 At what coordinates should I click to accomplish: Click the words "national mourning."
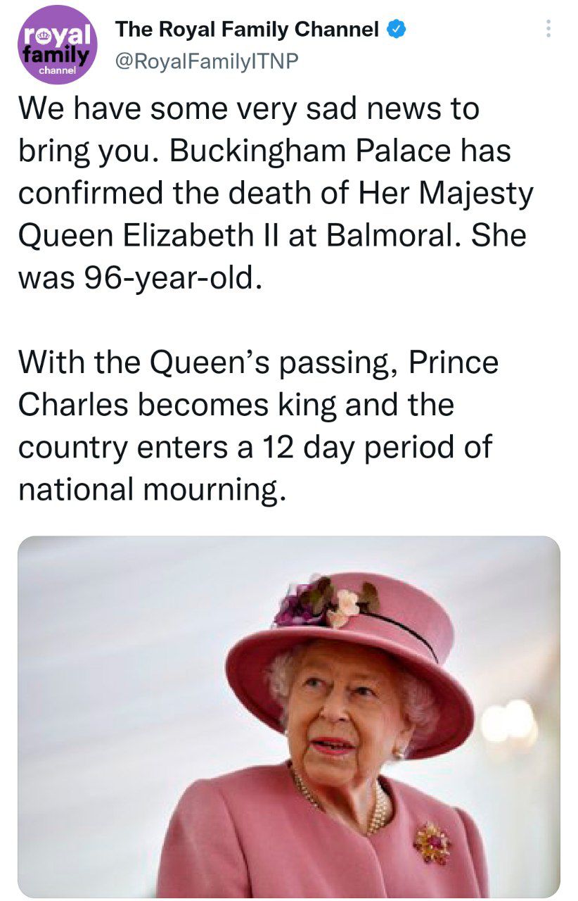tap(152, 490)
